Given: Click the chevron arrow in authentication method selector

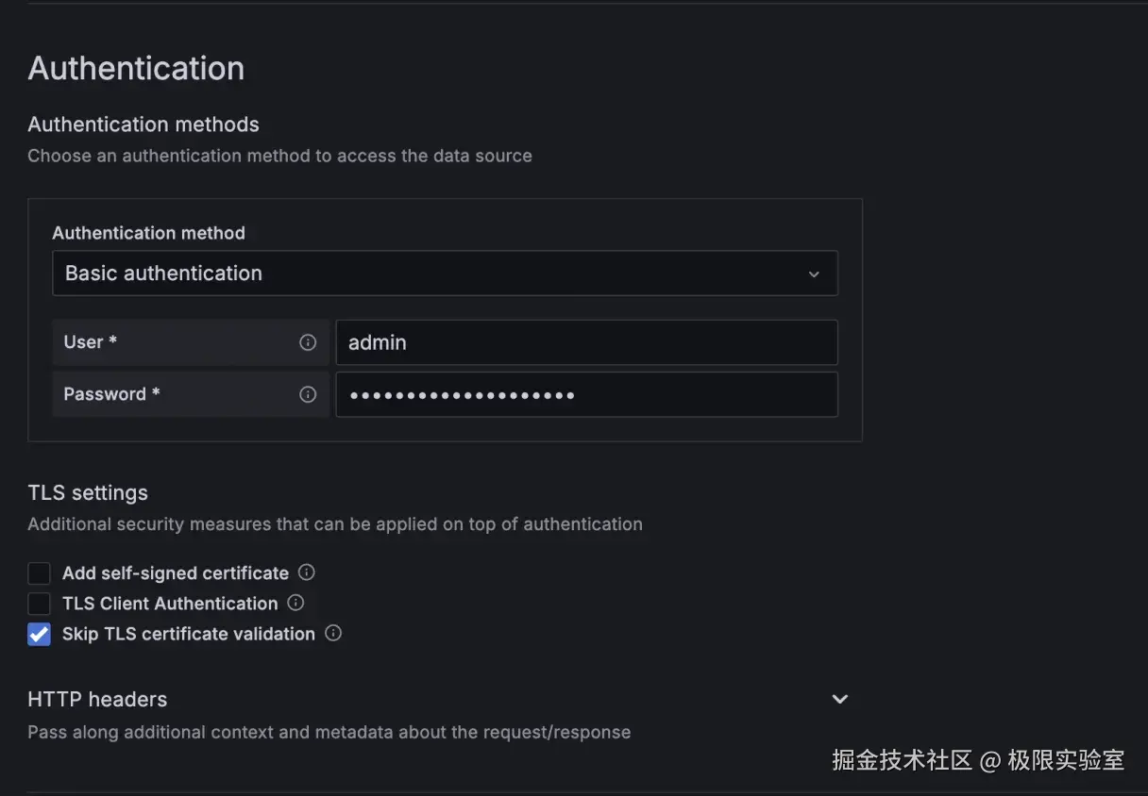Looking at the screenshot, I should tap(814, 274).
